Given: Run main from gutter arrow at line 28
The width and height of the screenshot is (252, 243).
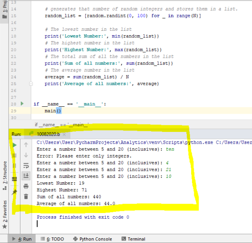Looking at the screenshot, I should pos(22,104).
